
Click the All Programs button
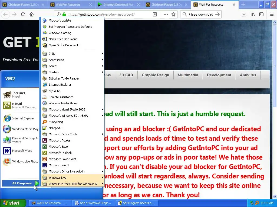pyautogui.click(x=21, y=183)
